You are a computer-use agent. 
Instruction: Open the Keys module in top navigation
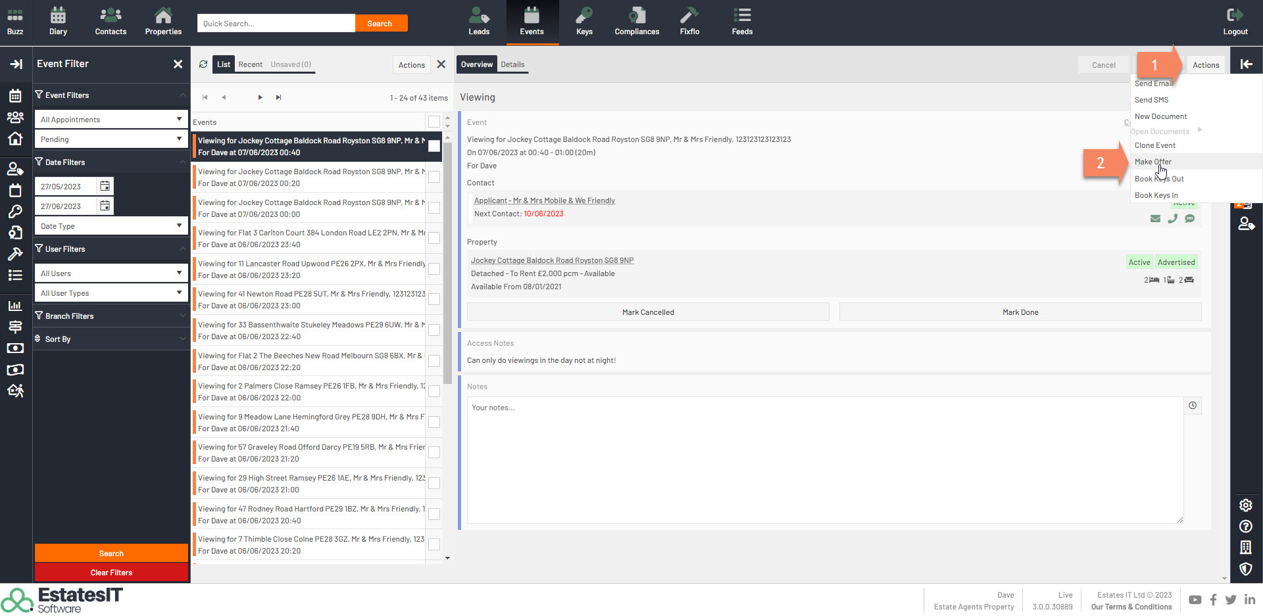click(x=584, y=22)
